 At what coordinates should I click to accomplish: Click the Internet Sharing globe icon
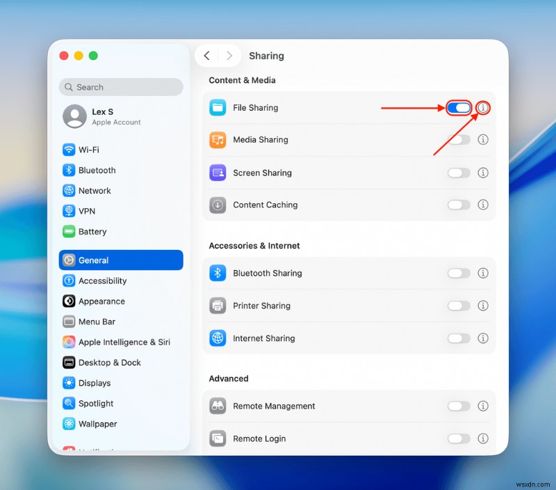coord(218,338)
